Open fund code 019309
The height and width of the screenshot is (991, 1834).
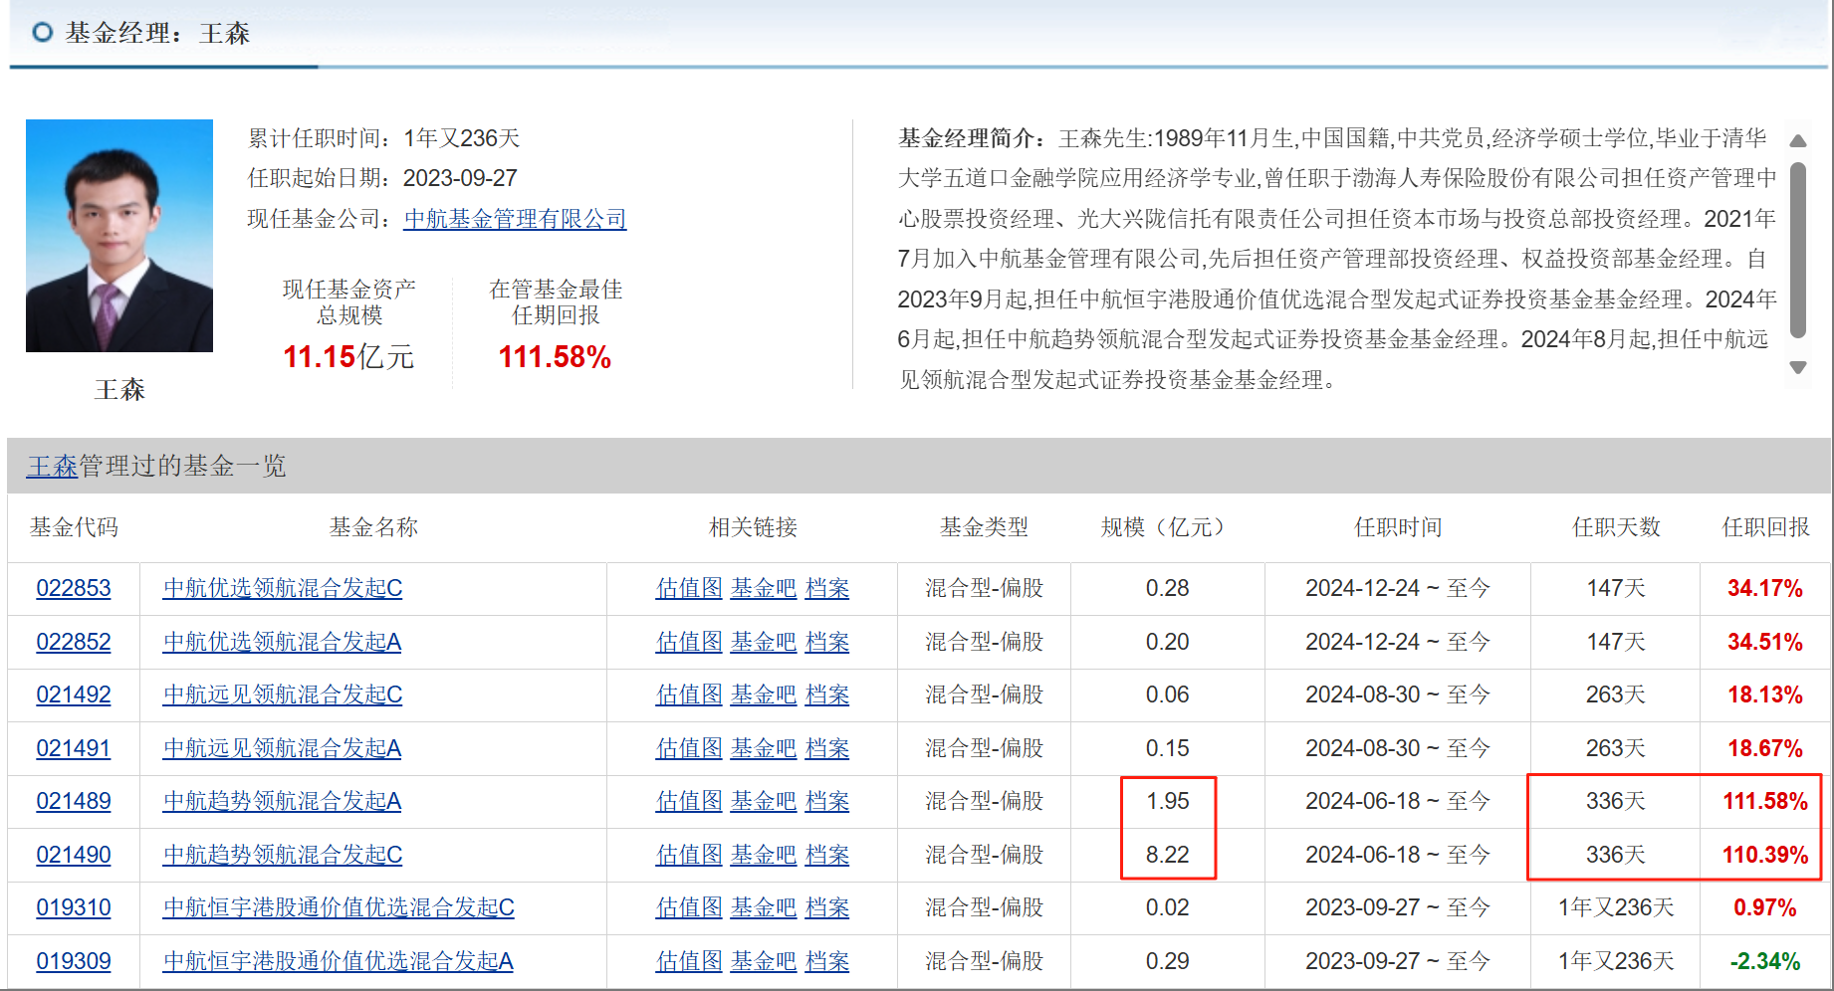74,961
